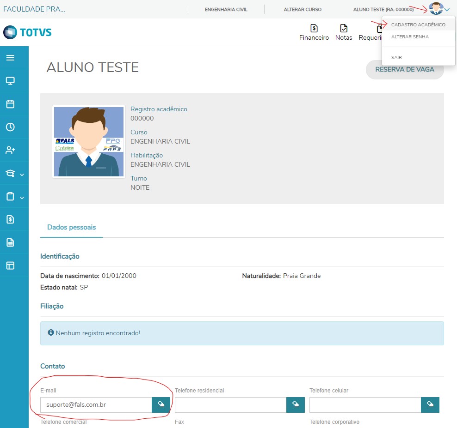Clear the Telefone celular field with the eraser
The image size is (457, 428).
pos(430,405)
